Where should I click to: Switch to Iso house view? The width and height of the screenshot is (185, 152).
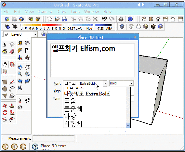click(144, 19)
